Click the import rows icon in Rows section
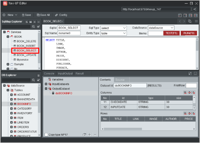The width and height of the screenshot is (200, 143). point(189,114)
